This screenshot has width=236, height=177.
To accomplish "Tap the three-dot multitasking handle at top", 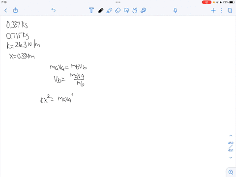I will 118,2.
